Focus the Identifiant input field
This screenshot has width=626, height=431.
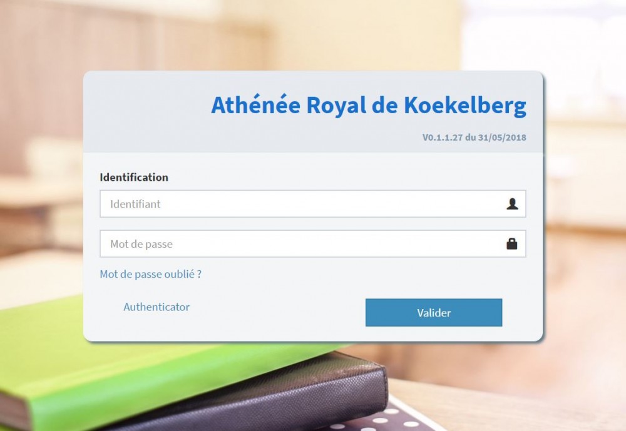click(312, 204)
